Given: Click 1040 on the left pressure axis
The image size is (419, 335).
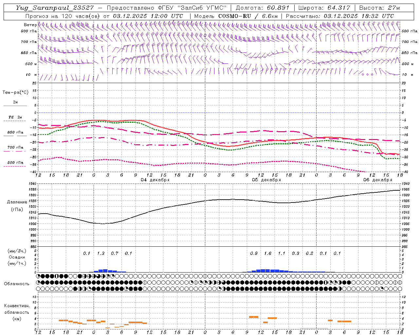Looking at the screenshot, I should (33, 184).
